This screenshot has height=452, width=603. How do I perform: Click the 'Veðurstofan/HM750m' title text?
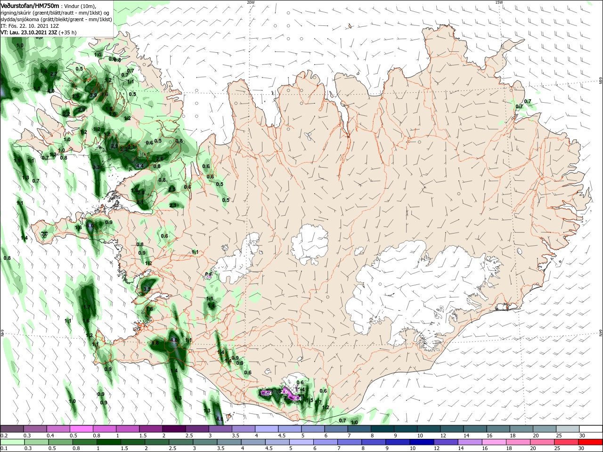click(30, 5)
